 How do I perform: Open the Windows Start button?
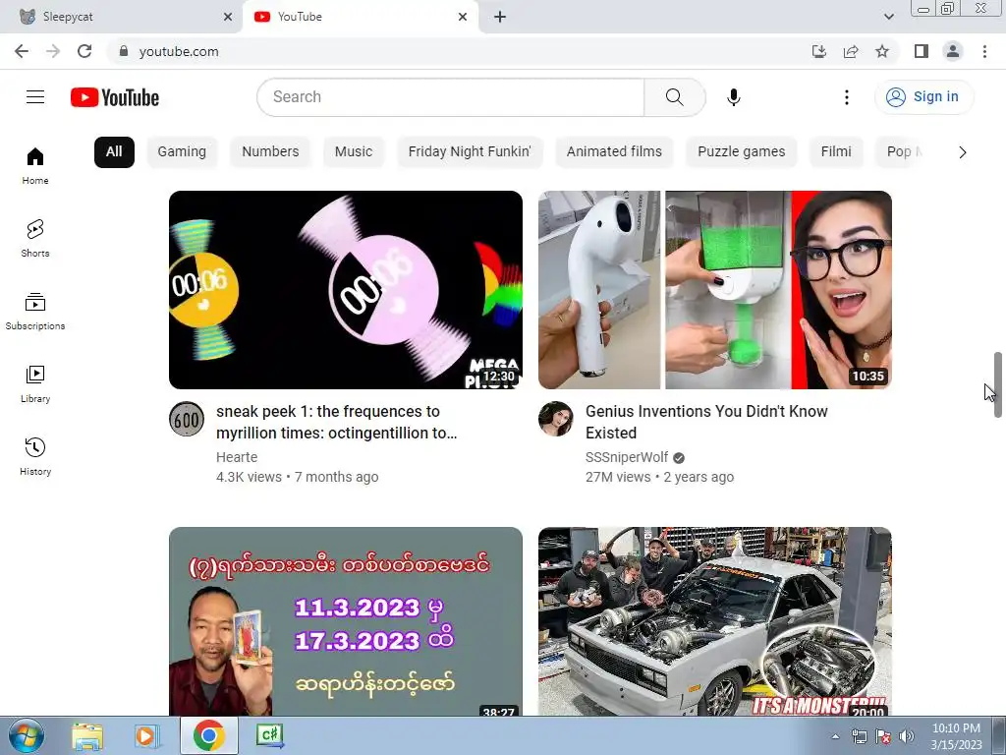27,735
